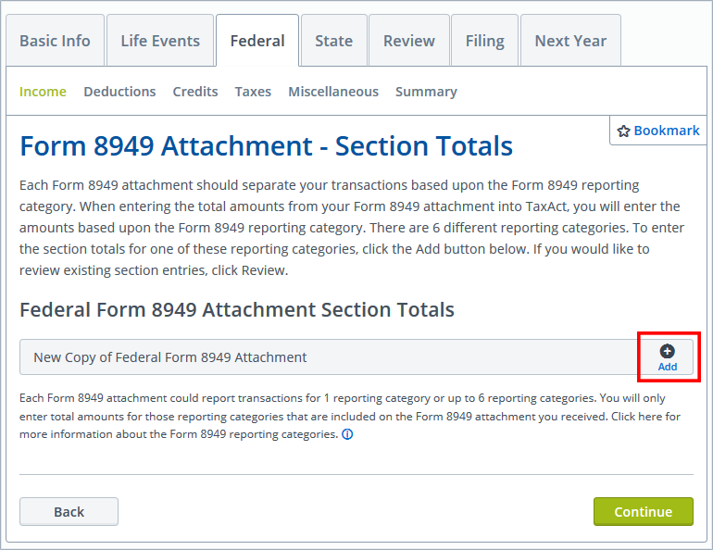
Task: Click the Bookmark star icon
Action: click(x=623, y=131)
